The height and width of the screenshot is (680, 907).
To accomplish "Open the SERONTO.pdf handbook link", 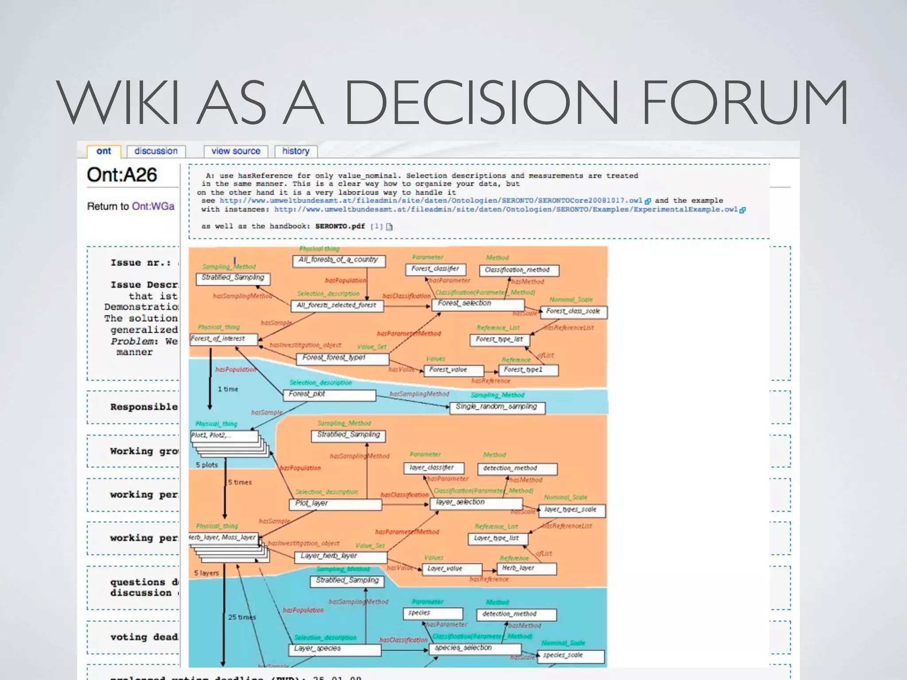I will point(340,226).
